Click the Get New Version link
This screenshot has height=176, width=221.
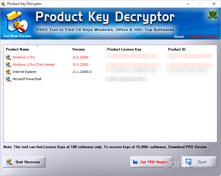pos(17,36)
